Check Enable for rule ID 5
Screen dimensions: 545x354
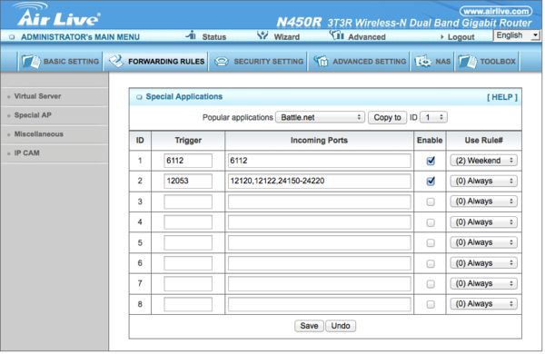click(431, 242)
